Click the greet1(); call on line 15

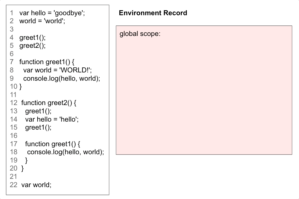[38, 127]
